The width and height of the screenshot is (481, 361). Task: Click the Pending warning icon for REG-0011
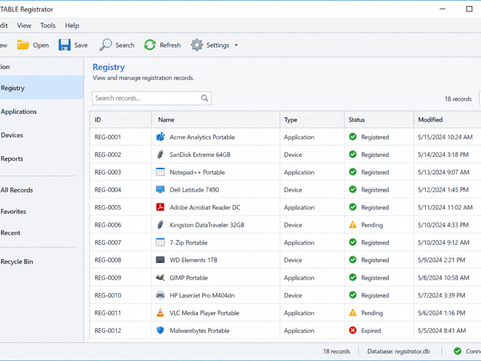click(353, 313)
